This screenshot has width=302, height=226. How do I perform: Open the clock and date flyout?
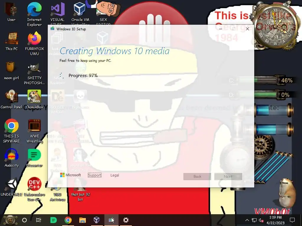275,220
